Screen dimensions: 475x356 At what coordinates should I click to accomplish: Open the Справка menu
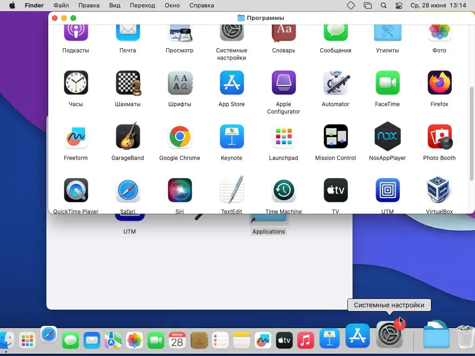pyautogui.click(x=202, y=6)
